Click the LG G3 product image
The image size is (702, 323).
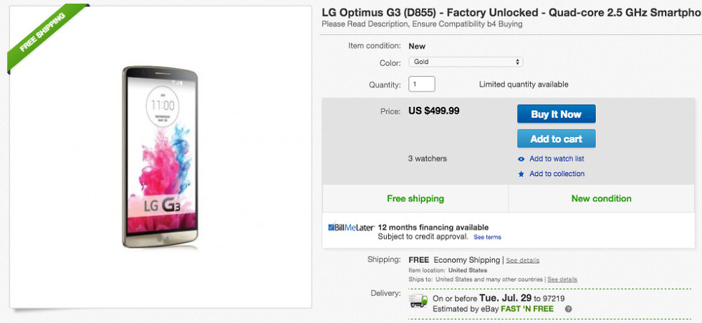(160, 158)
